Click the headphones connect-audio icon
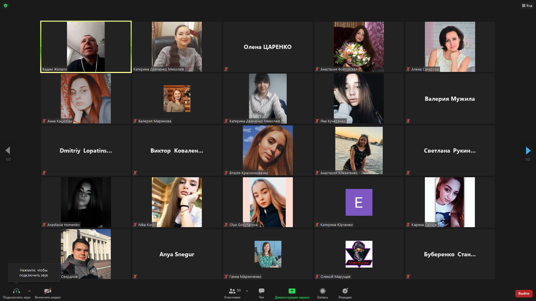 (16, 291)
